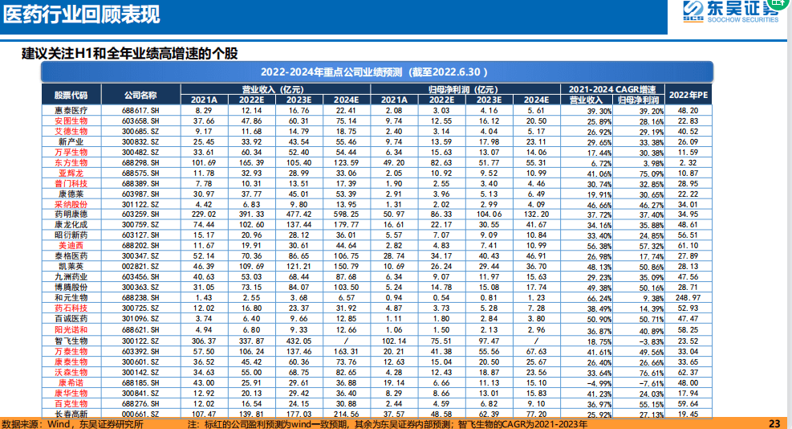Click the 营业收入（亿元） header
Viewport: 792px width, 429px height.
pyautogui.click(x=273, y=89)
